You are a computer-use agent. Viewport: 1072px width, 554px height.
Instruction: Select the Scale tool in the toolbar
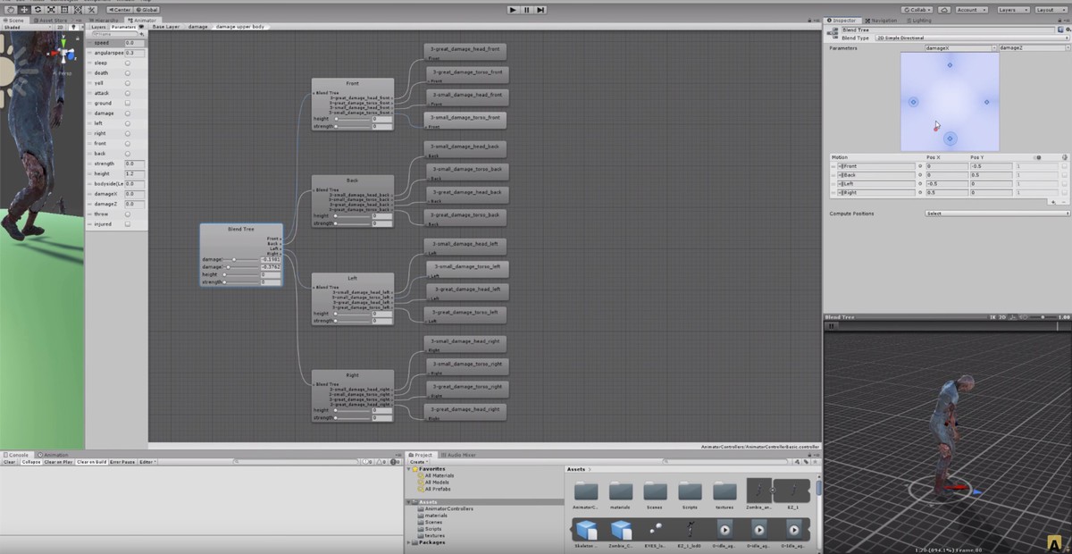point(52,10)
